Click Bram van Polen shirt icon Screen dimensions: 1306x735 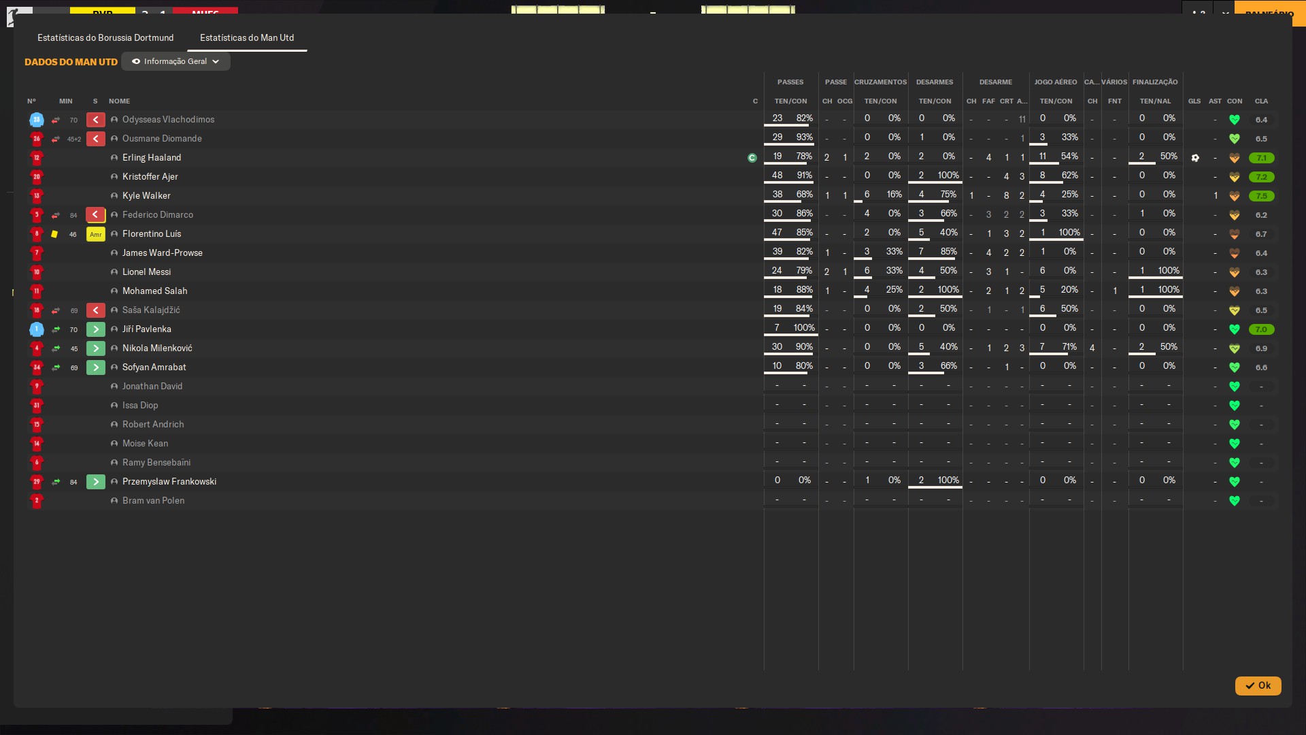coord(37,501)
